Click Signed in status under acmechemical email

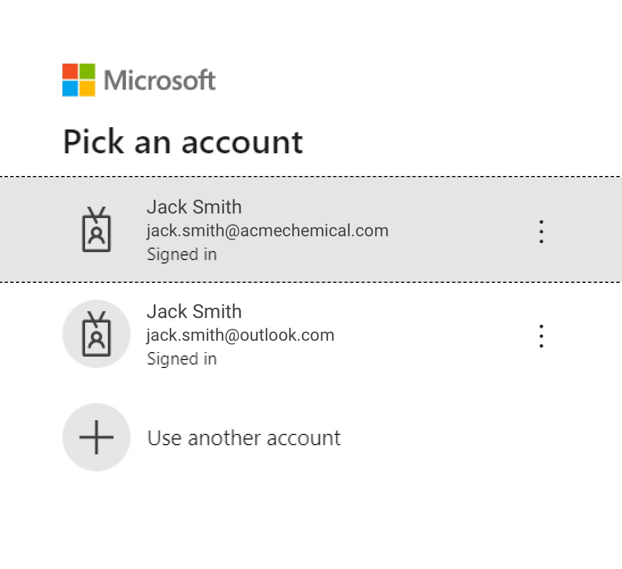coord(182,254)
